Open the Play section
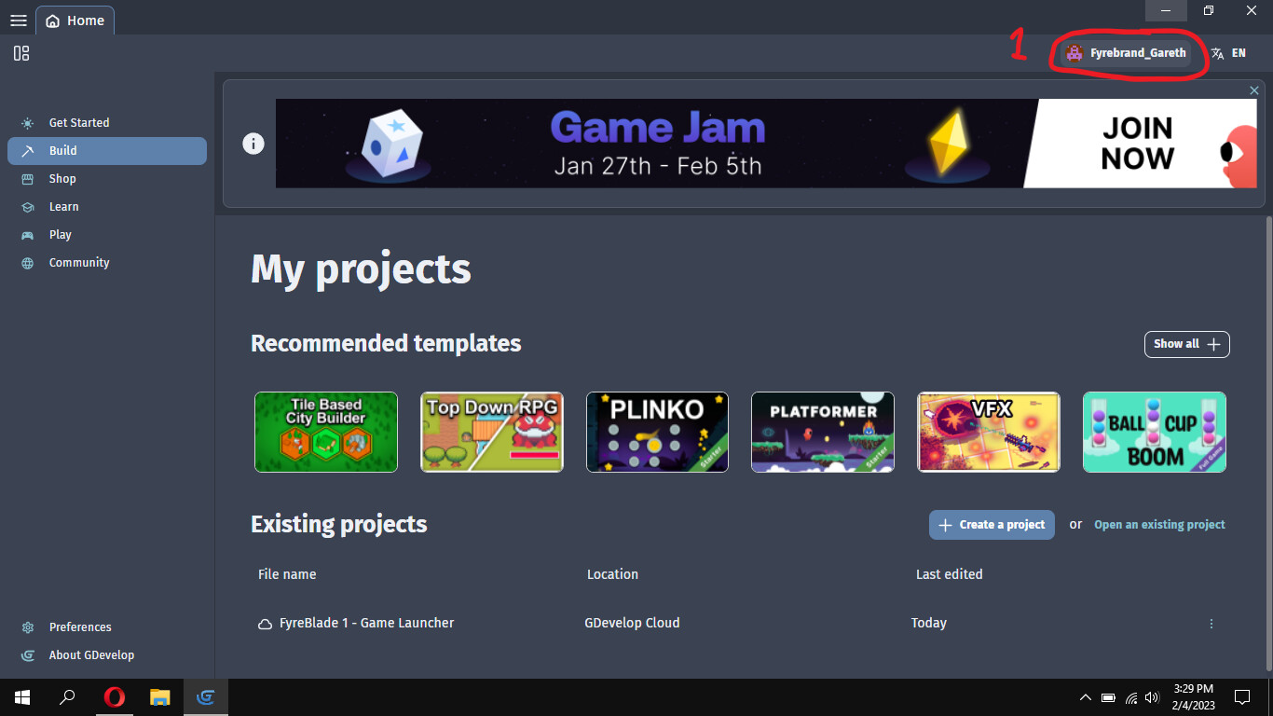 tap(107, 235)
